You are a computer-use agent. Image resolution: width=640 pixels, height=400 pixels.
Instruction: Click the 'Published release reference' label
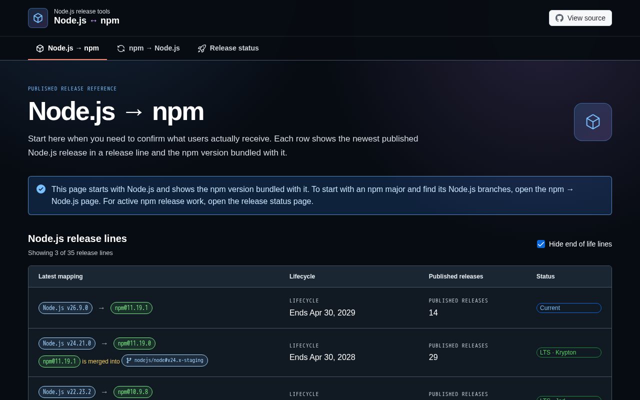click(x=72, y=89)
